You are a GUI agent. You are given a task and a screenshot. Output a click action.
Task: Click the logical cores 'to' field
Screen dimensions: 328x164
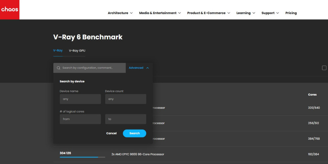(x=126, y=119)
